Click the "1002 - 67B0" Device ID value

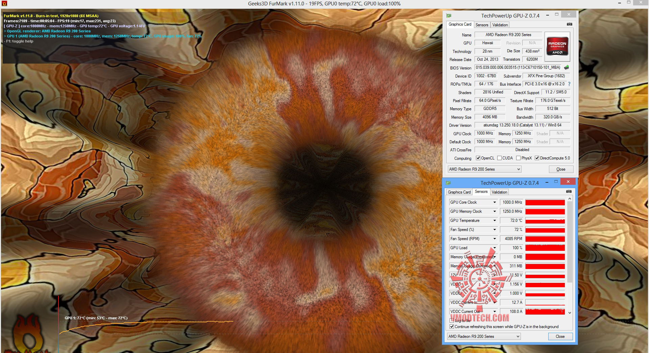[486, 76]
